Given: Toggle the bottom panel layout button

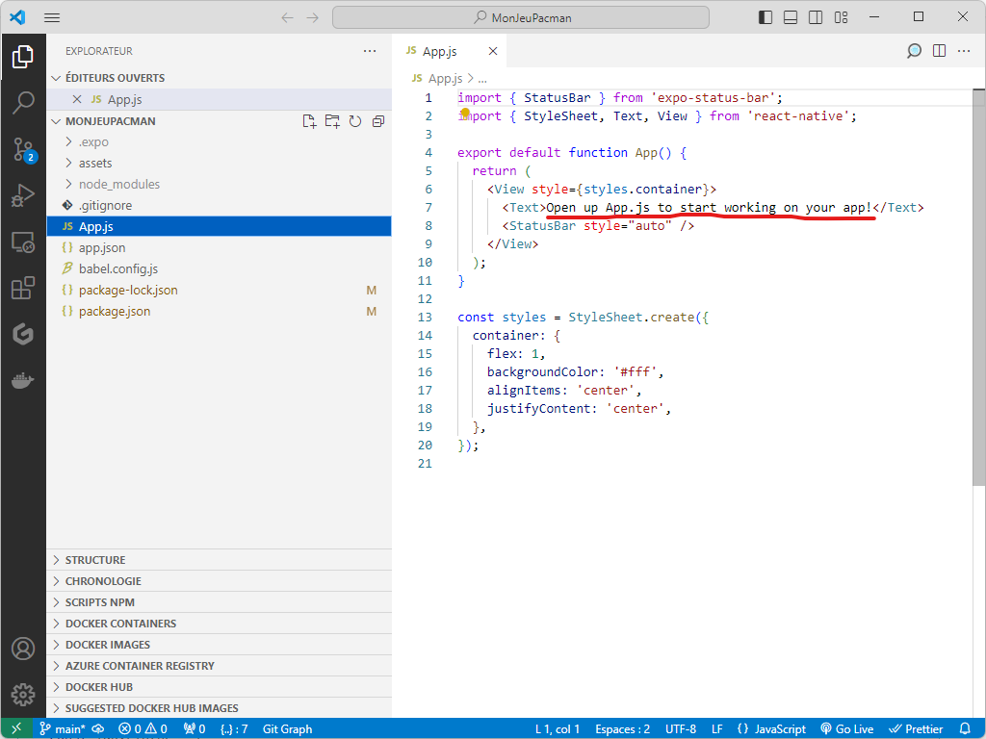Looking at the screenshot, I should tap(791, 17).
